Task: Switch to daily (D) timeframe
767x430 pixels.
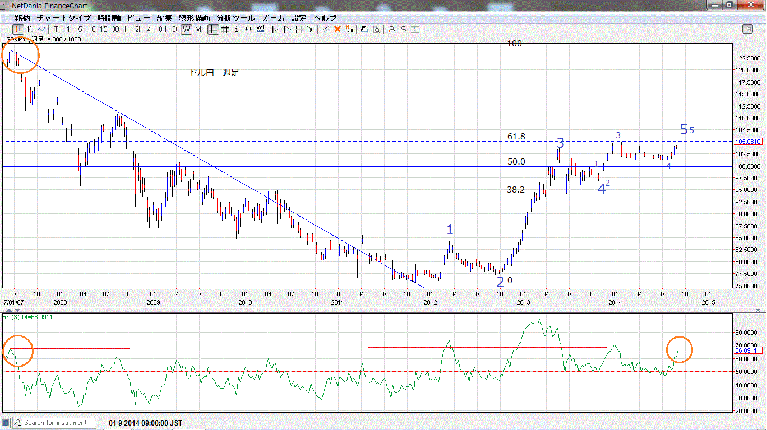Action: pyautogui.click(x=174, y=29)
